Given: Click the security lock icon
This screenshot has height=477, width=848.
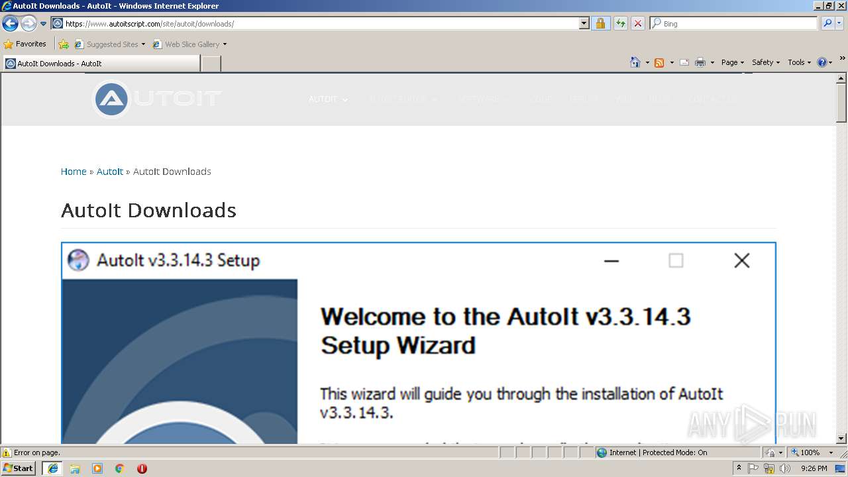Looking at the screenshot, I should pos(600,24).
